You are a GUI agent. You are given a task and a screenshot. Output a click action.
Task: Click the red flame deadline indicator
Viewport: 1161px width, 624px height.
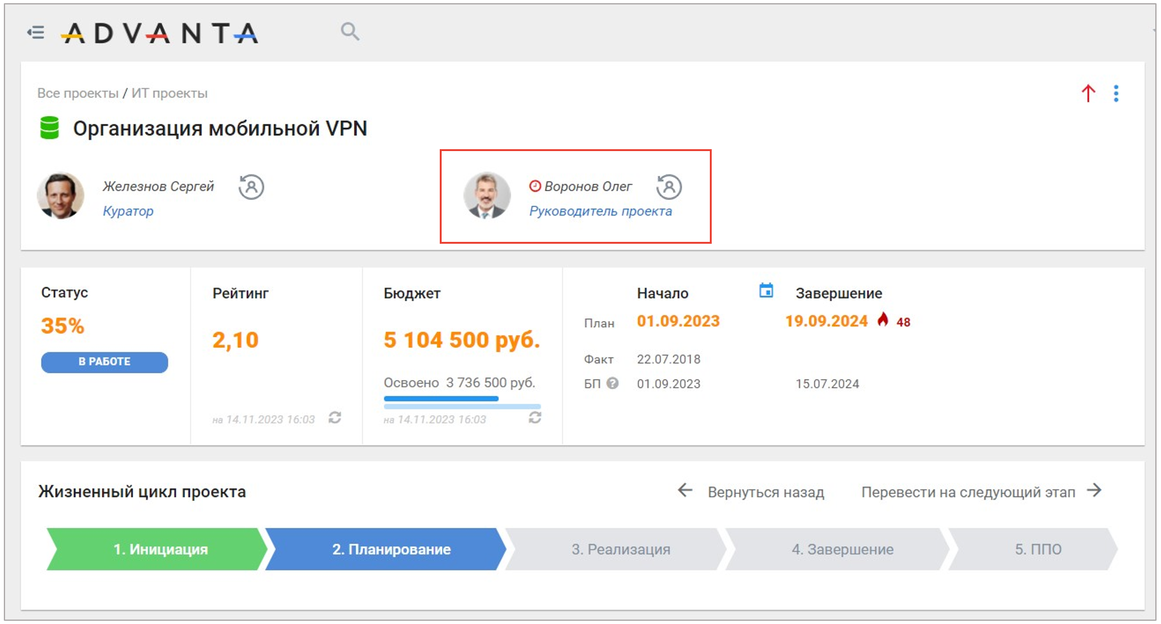[x=883, y=320]
